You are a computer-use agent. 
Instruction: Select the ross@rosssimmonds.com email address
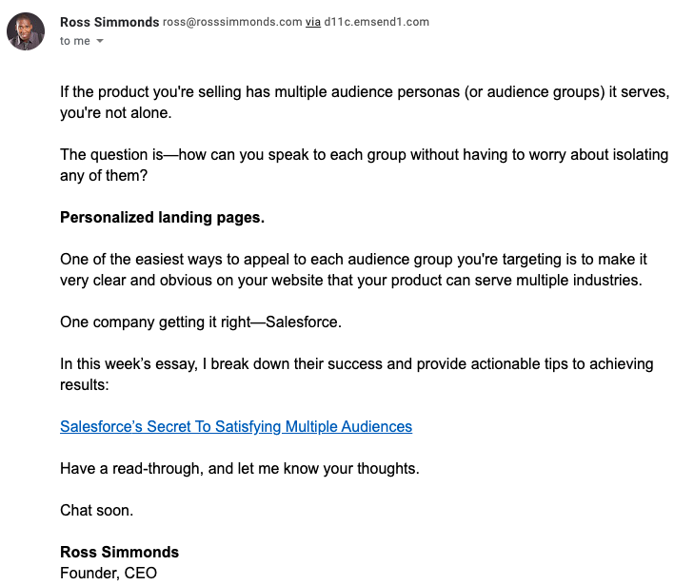click(x=232, y=22)
